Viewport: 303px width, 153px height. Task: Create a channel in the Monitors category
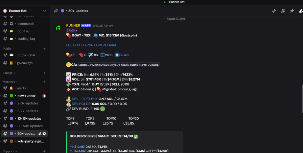[44, 82]
